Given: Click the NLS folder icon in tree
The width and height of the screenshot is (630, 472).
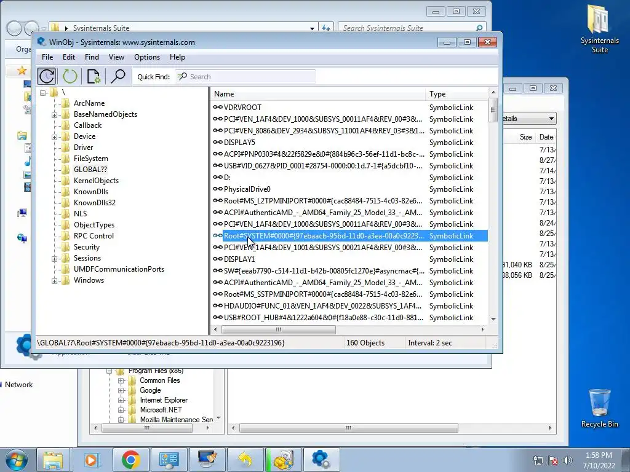Looking at the screenshot, I should [x=65, y=213].
